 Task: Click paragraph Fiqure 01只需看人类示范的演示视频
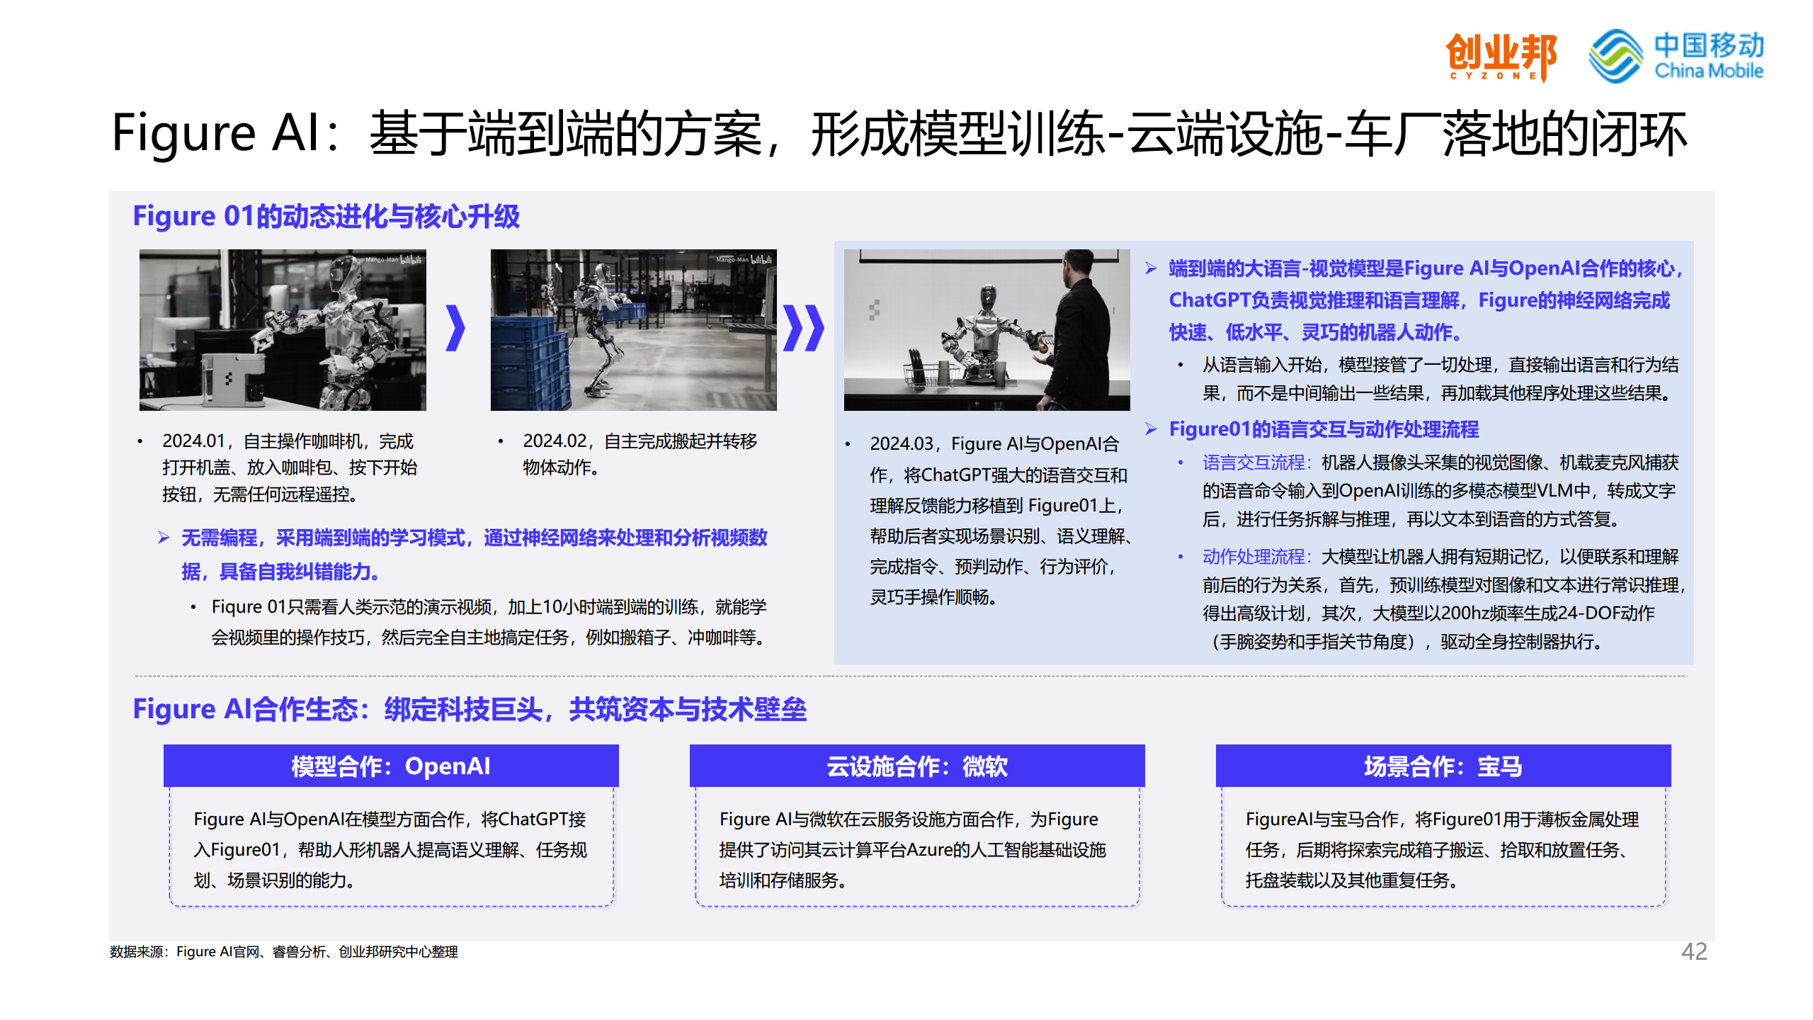coord(489,622)
